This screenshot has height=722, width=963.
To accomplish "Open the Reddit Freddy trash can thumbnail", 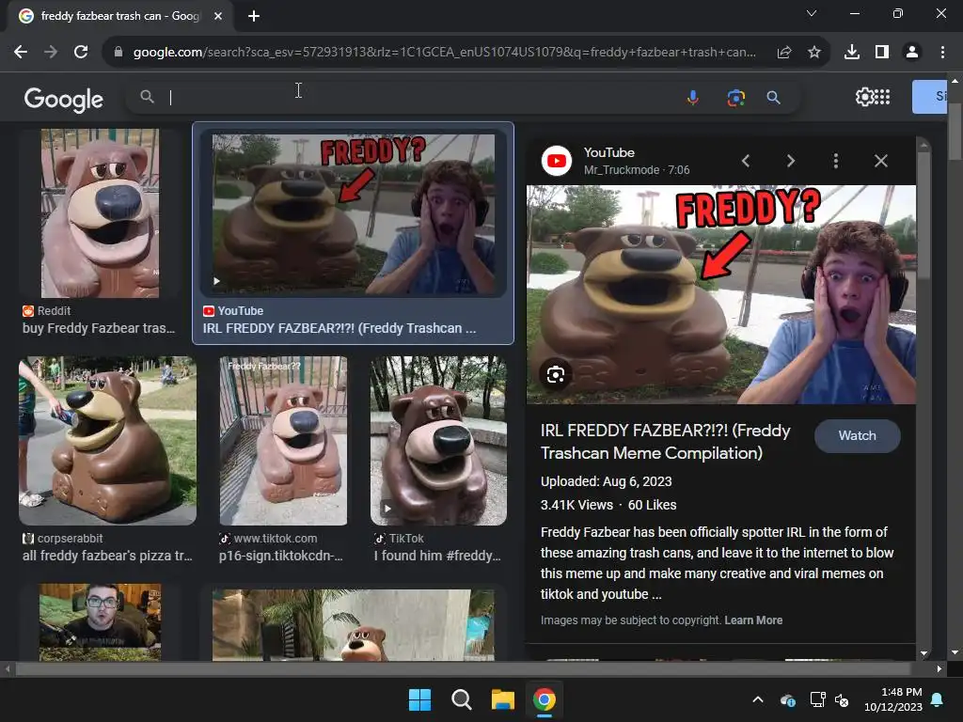I will (100, 213).
